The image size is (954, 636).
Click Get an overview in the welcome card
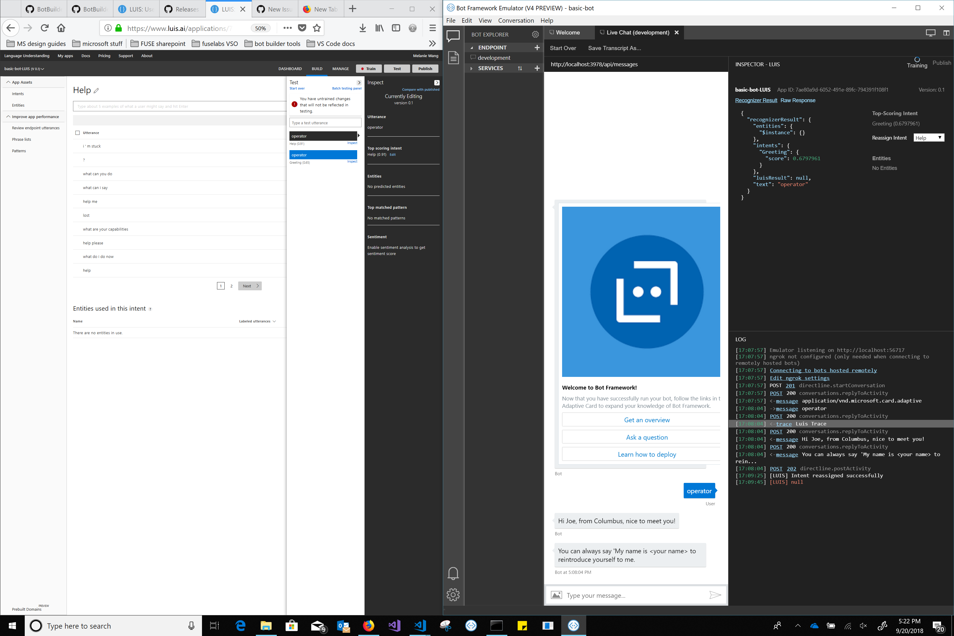tap(647, 420)
